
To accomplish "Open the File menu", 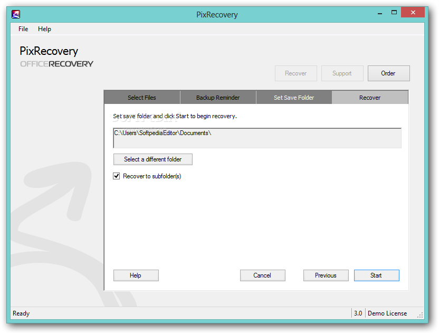I will tap(23, 29).
